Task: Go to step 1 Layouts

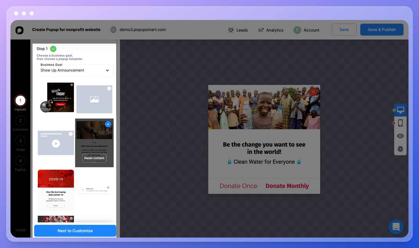Action: click(20, 103)
